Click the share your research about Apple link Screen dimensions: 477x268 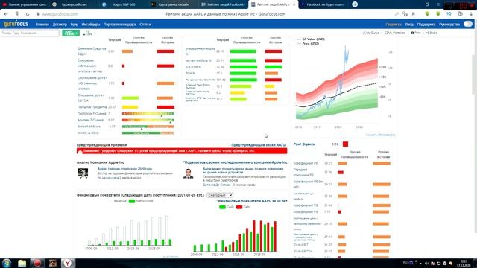pos(236,162)
